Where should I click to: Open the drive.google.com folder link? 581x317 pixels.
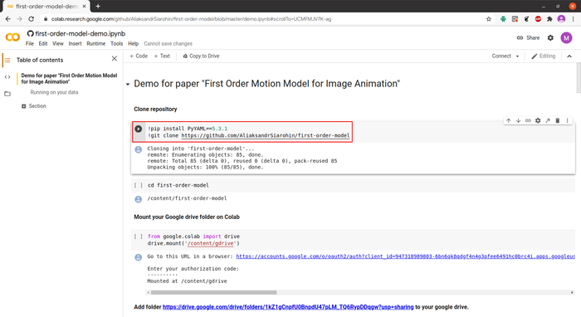(288, 307)
